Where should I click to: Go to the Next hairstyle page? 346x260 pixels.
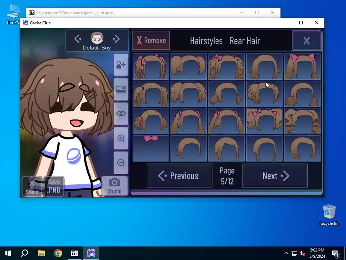tap(275, 176)
